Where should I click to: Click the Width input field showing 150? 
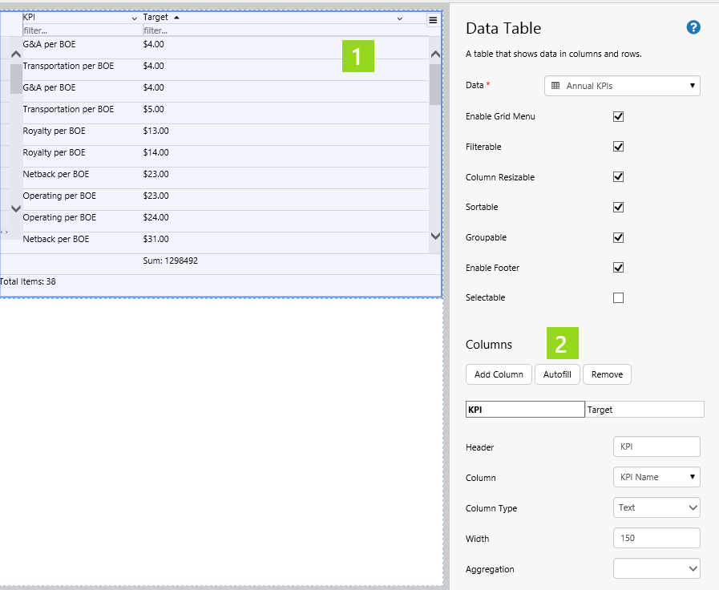(656, 538)
